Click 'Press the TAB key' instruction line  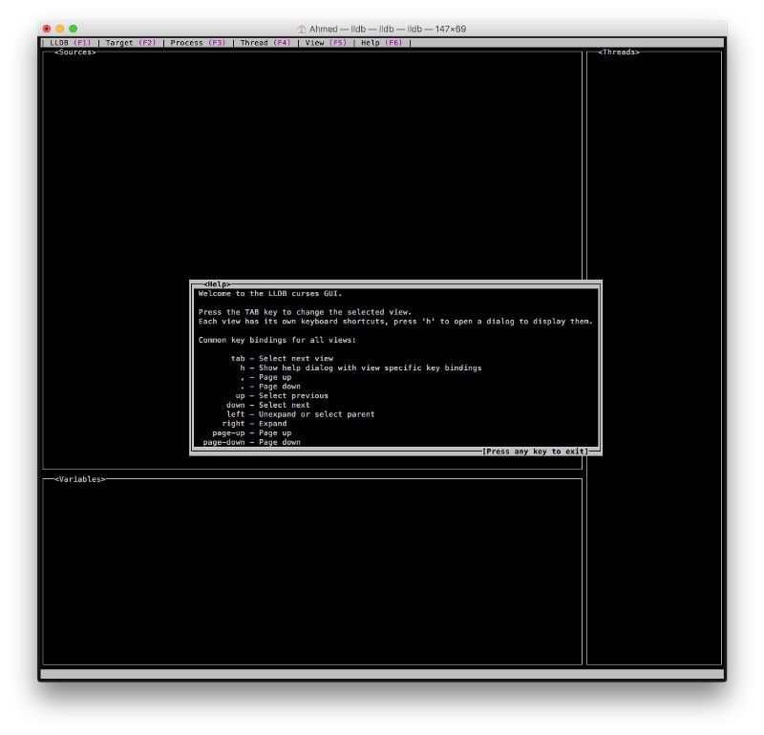[x=305, y=312]
